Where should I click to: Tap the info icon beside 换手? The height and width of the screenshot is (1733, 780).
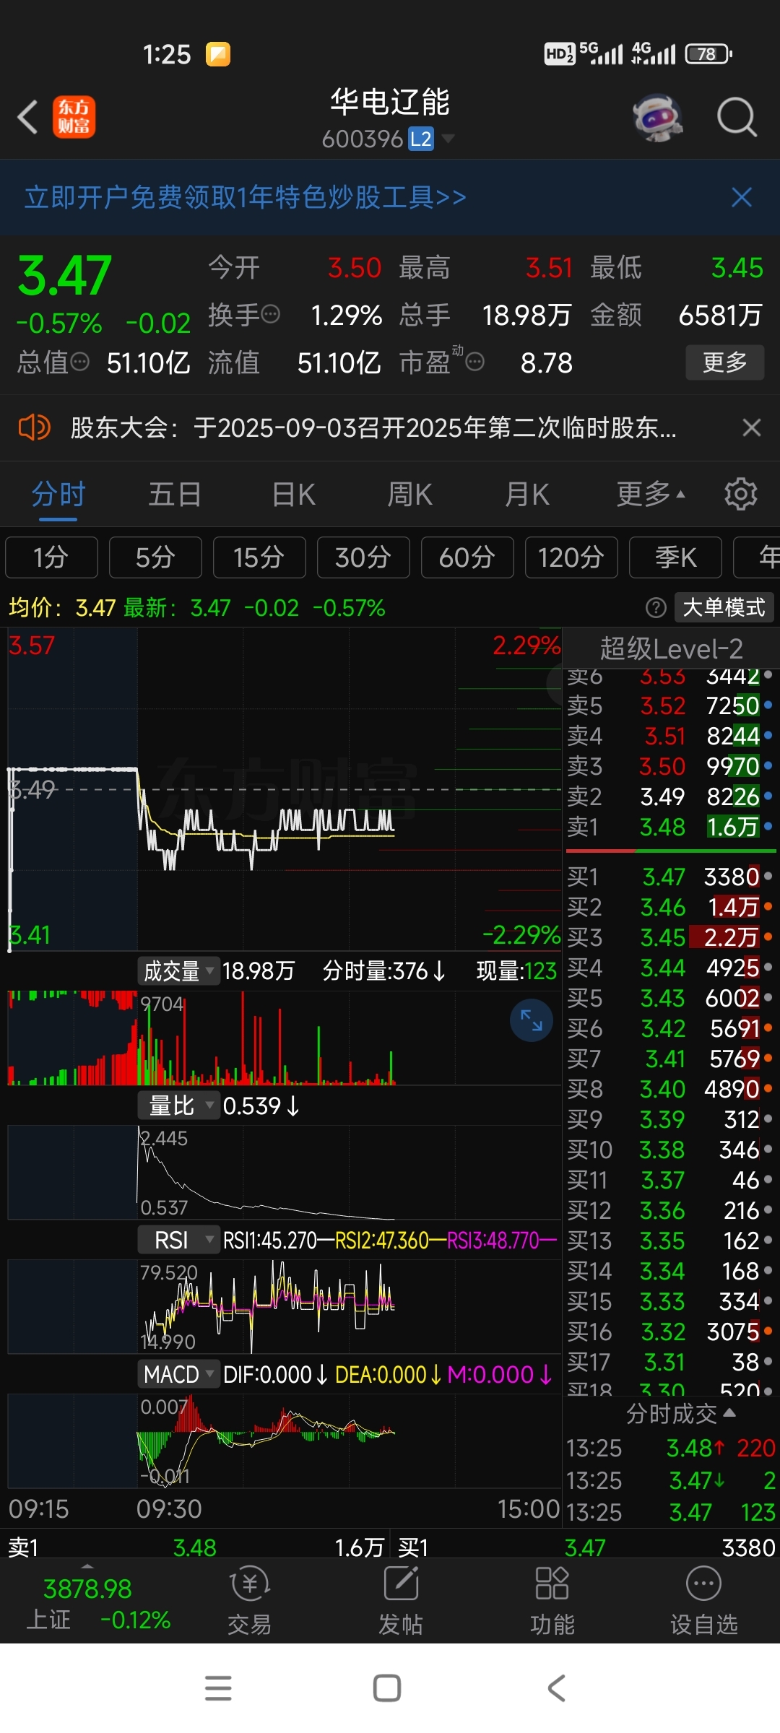tap(271, 314)
